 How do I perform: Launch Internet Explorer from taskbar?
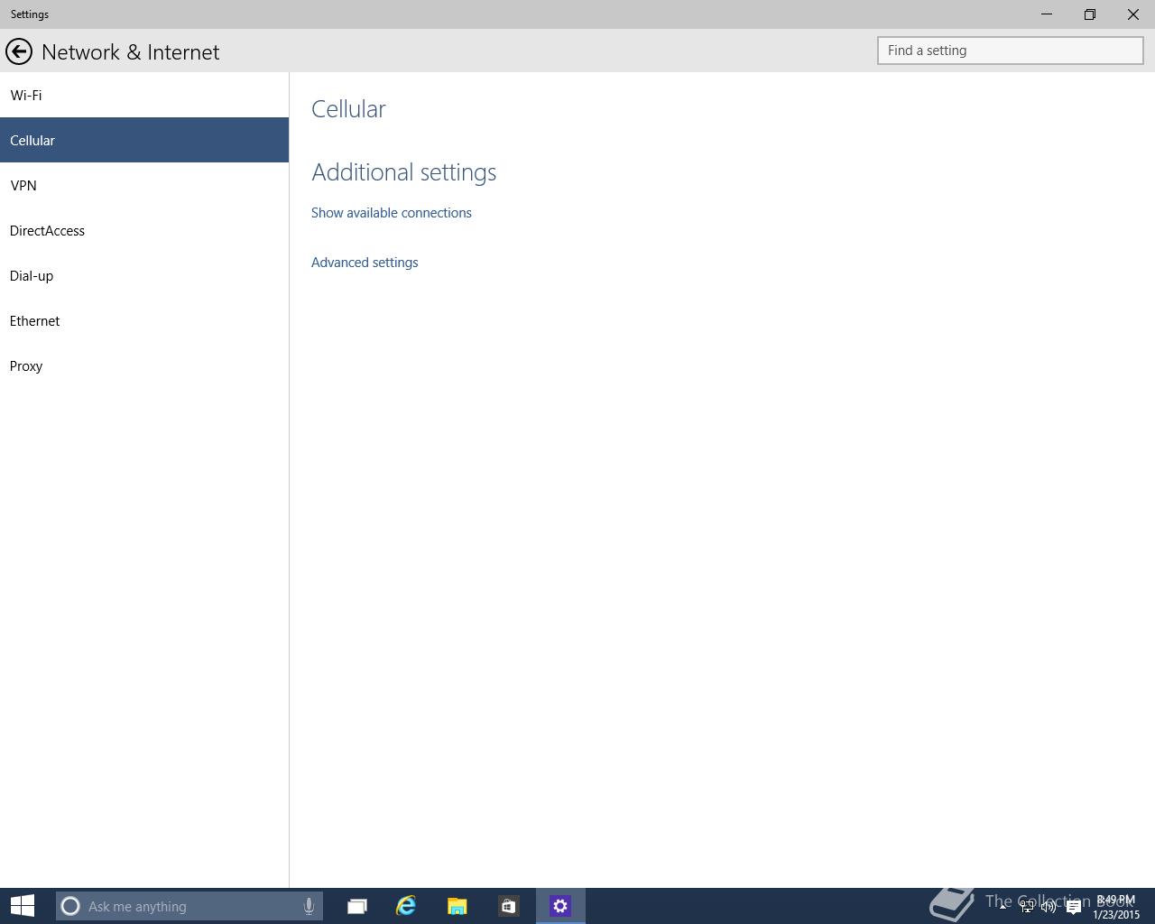pos(406,906)
